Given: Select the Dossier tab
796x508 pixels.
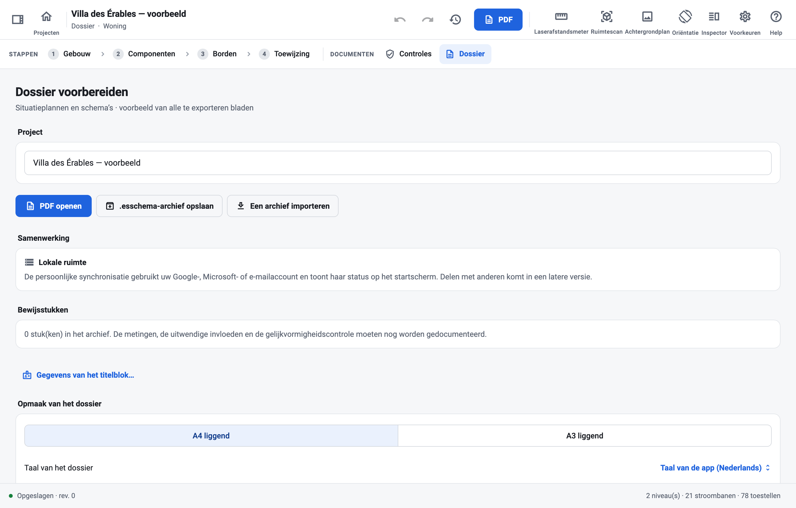Looking at the screenshot, I should click(465, 54).
